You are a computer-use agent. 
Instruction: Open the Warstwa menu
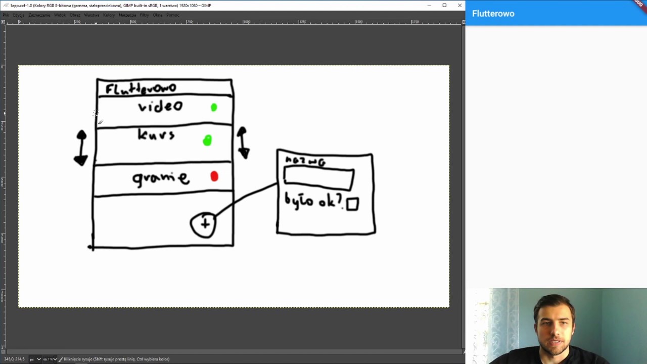pyautogui.click(x=91, y=15)
